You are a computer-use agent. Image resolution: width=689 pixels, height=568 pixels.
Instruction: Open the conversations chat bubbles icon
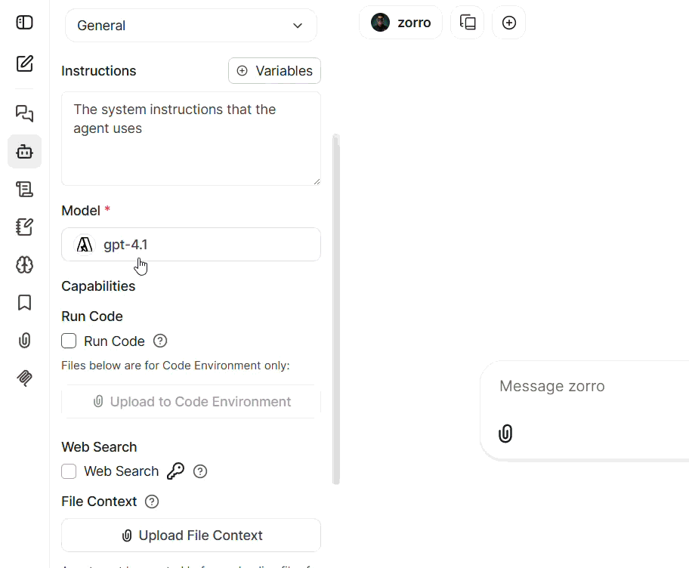click(x=25, y=113)
